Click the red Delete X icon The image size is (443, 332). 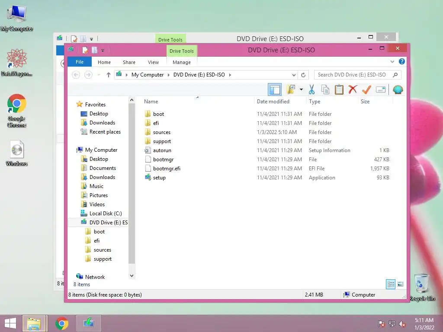pyautogui.click(x=353, y=89)
